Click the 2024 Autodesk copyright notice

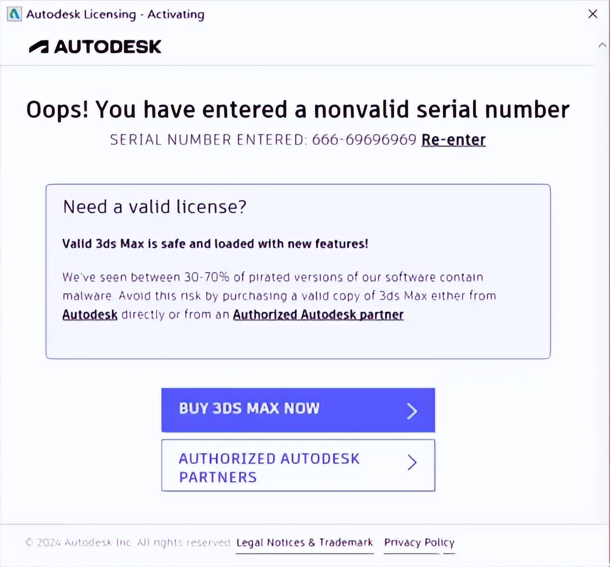pos(127,543)
